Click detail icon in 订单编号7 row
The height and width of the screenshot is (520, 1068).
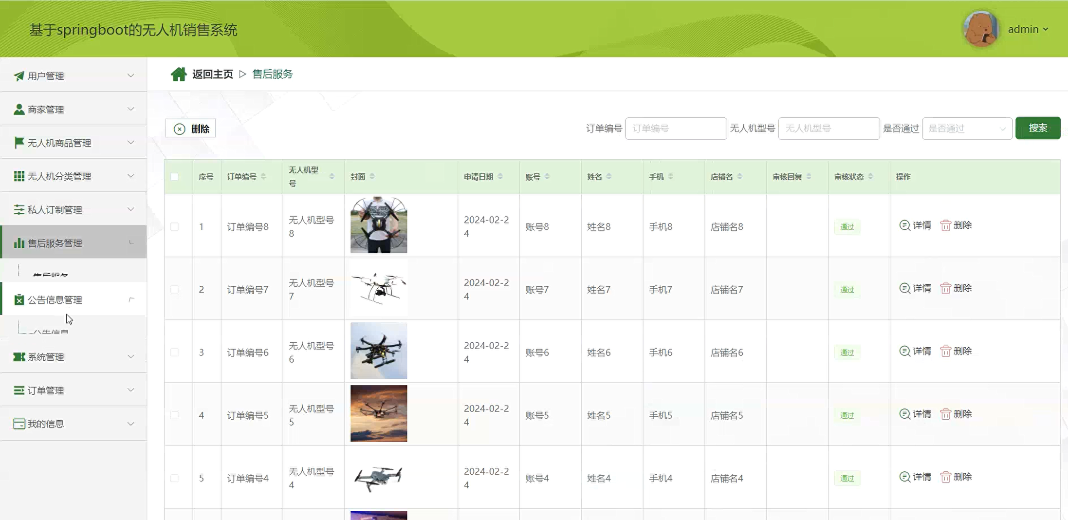[904, 288]
